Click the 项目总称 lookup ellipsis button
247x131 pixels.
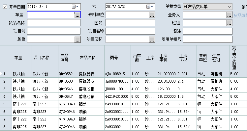pyautogui.click(x=152, y=39)
